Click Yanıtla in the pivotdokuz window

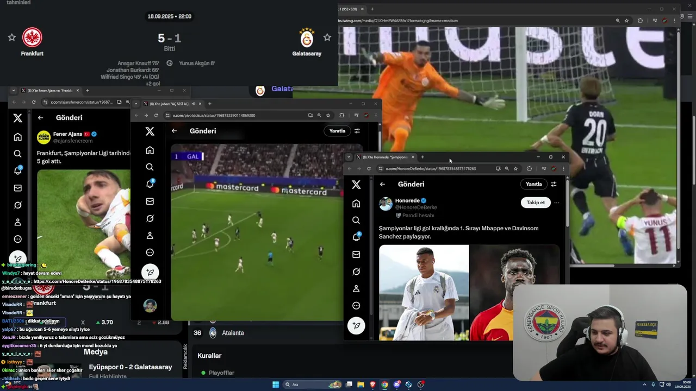coord(337,131)
